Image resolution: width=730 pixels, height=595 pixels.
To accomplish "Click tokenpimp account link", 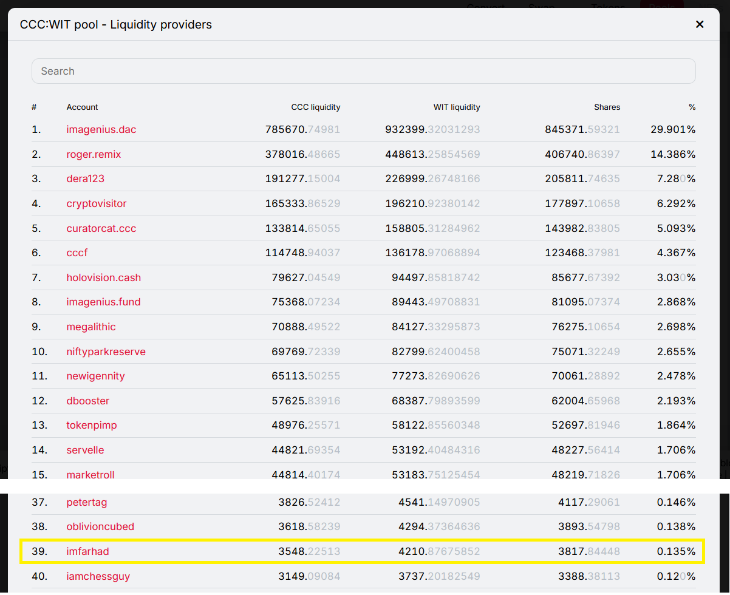I will pos(92,425).
